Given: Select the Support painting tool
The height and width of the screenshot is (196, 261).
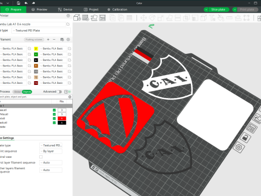Looking at the screenshot, I should tap(195, 18).
